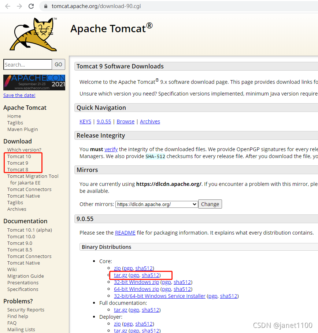Open the ApacheCon 2021 banner
Viewport: 318px width, 333px height.
point(34,82)
